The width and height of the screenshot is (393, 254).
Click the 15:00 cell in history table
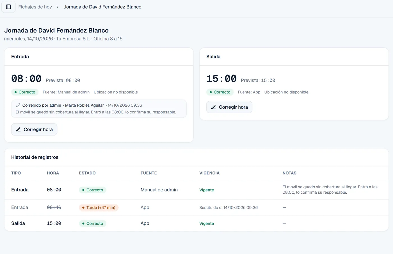pyautogui.click(x=54, y=223)
